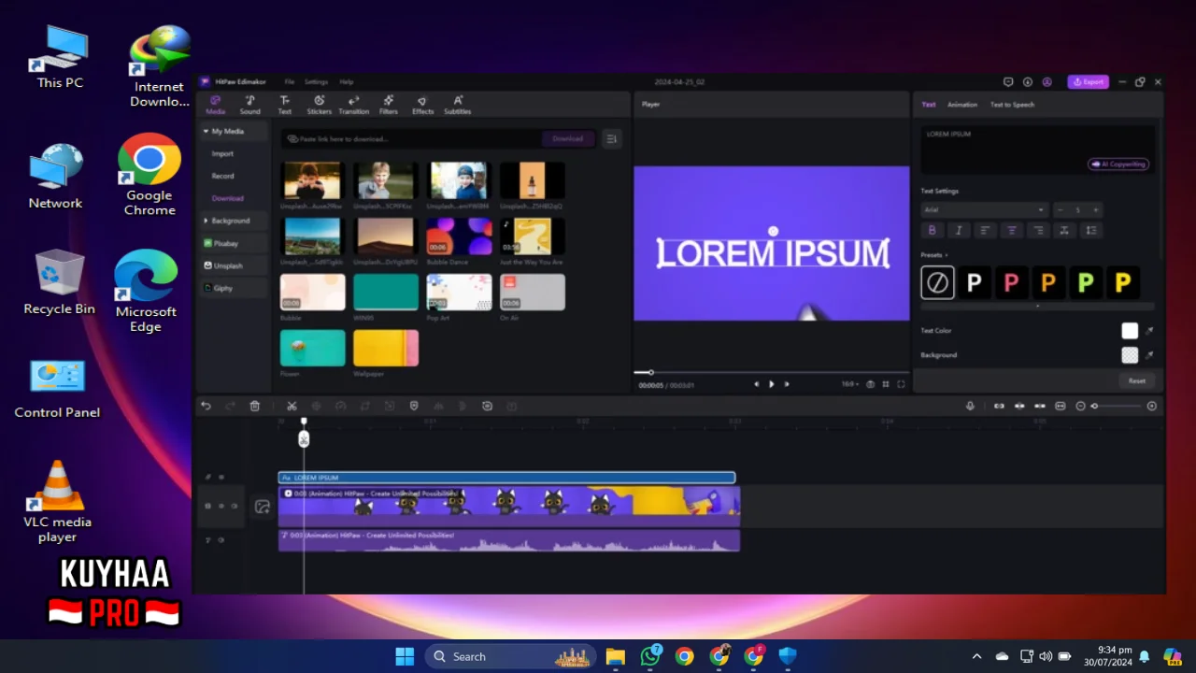Image resolution: width=1196 pixels, height=673 pixels.
Task: Toggle fullscreen in the player
Action: [901, 384]
